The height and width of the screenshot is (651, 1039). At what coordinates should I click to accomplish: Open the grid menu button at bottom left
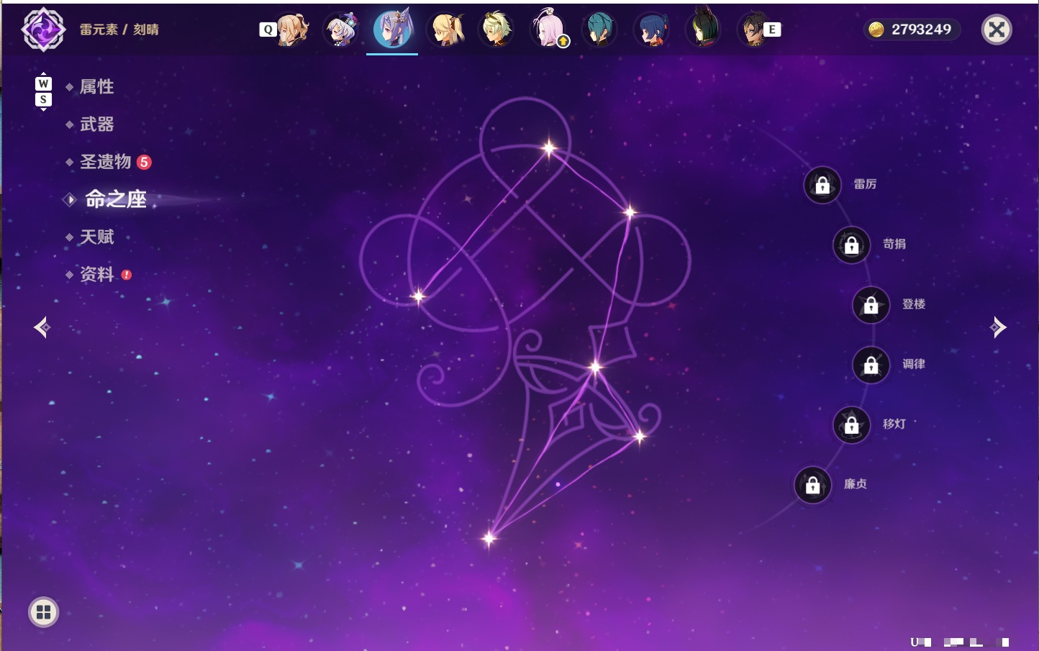43,612
